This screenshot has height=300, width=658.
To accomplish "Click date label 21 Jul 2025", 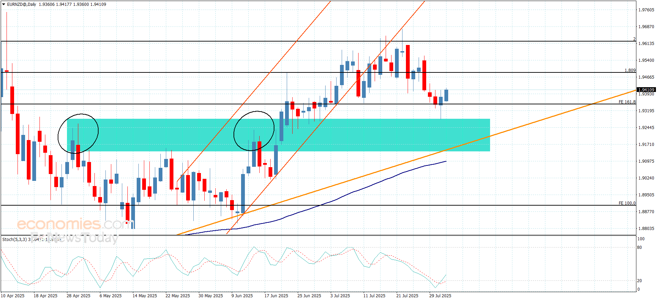I will (407, 296).
